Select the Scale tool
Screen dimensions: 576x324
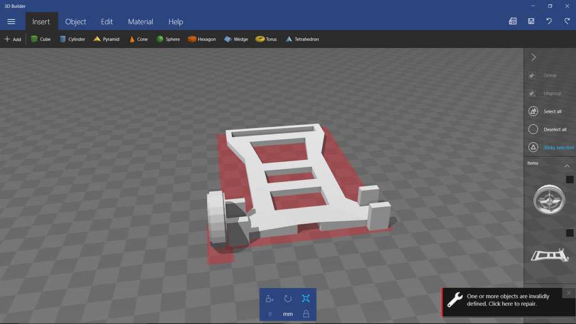point(306,299)
